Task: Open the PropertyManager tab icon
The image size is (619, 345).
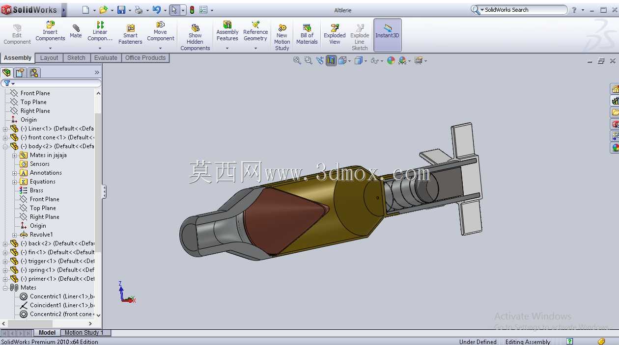Action: pos(20,73)
